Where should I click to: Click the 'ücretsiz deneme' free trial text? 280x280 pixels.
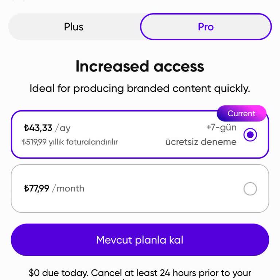pos(201,142)
